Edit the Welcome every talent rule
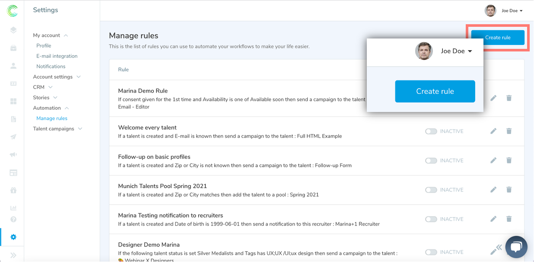Viewport: 534px width, 262px height. [493, 131]
